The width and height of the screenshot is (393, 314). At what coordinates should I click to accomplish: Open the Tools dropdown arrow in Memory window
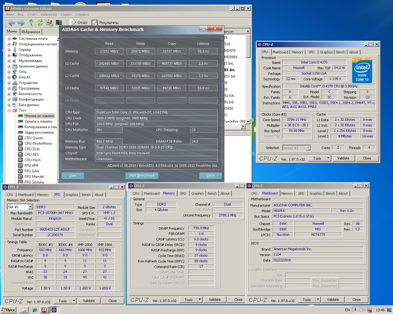[200, 300]
